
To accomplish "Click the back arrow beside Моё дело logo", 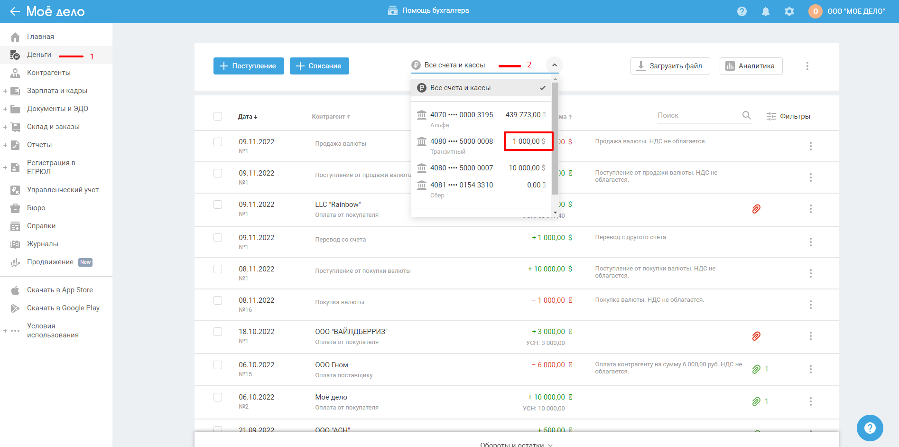I will pos(15,11).
